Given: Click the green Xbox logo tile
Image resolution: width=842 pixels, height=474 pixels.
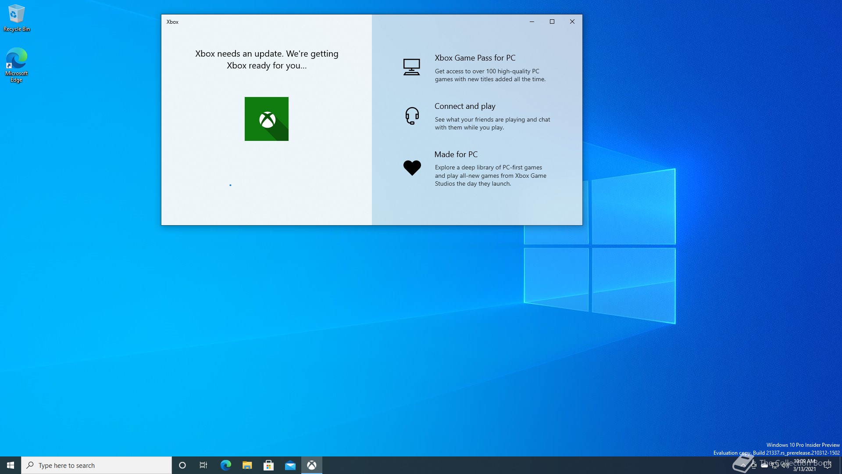Looking at the screenshot, I should point(267,119).
